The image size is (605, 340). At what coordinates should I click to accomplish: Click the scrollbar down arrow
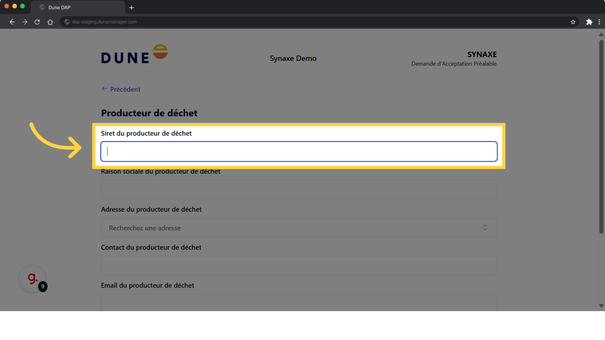coord(601,305)
